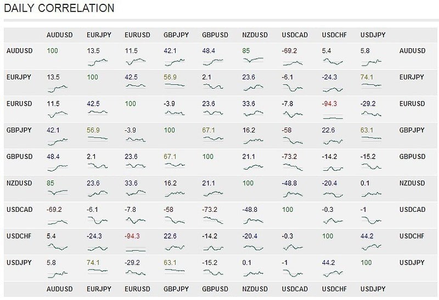439x300 pixels.
Task: Select the sparkline below 74.1 in the USDJPY row
Action: pos(97,272)
